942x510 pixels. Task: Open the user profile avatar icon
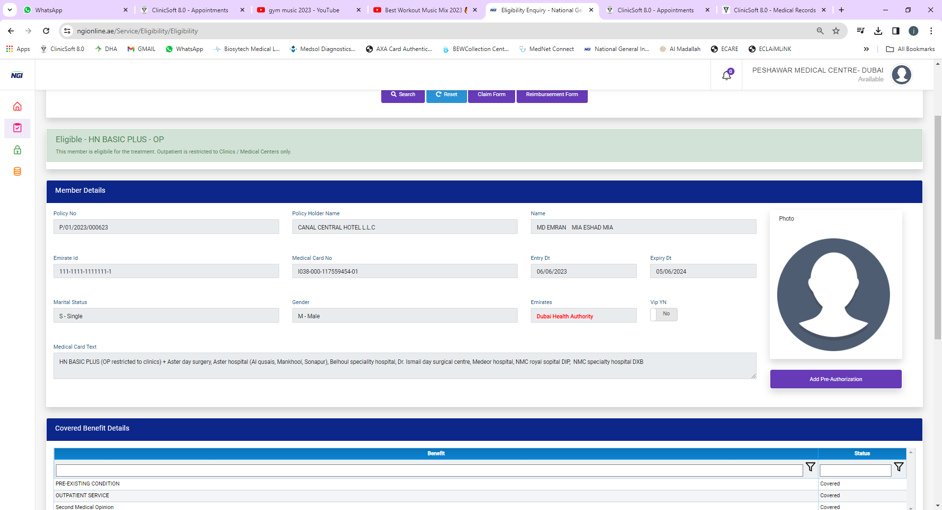(x=901, y=75)
